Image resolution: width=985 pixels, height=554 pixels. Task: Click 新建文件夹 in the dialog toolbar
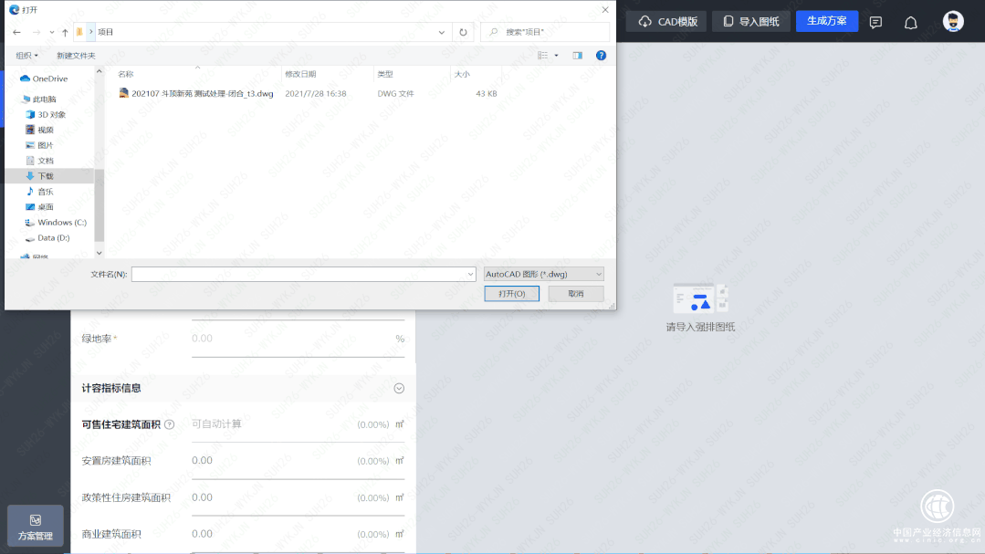pyautogui.click(x=76, y=56)
